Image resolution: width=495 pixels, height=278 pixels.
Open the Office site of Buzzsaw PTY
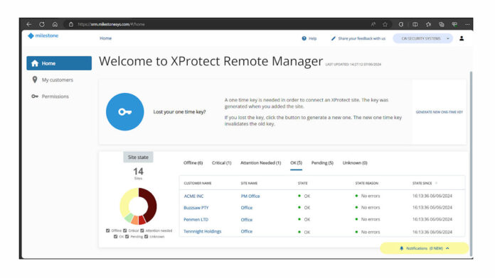click(x=247, y=208)
